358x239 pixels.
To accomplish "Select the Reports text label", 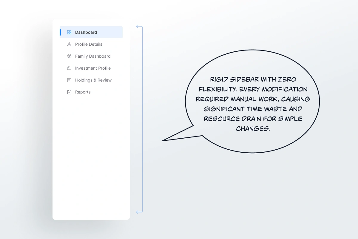I will pyautogui.click(x=83, y=92).
